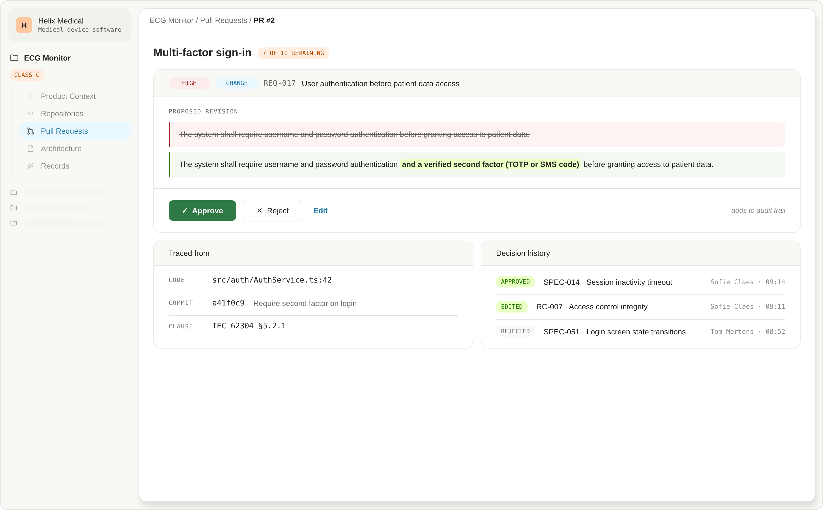Click the APPROVED status badge
Viewport: 823px width, 510px height.
(515, 282)
